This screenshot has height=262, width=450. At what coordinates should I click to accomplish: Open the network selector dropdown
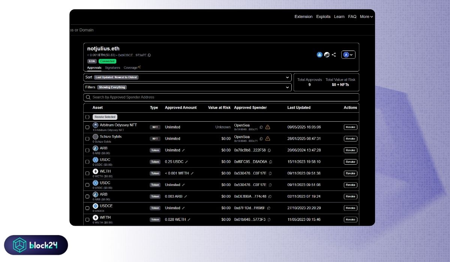pyautogui.click(x=348, y=55)
